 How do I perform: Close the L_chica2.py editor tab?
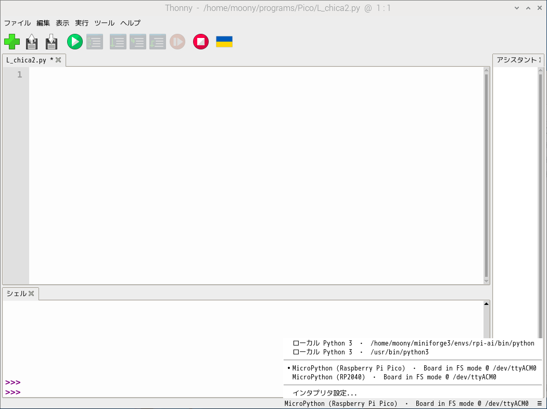pyautogui.click(x=58, y=60)
